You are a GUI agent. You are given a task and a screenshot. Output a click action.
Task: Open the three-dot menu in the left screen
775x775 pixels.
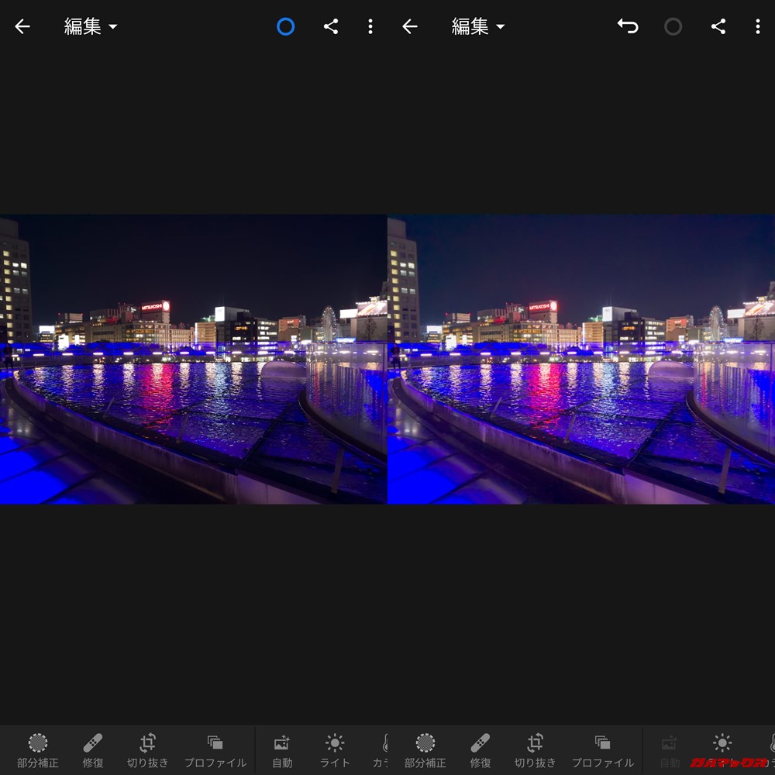pyautogui.click(x=370, y=26)
